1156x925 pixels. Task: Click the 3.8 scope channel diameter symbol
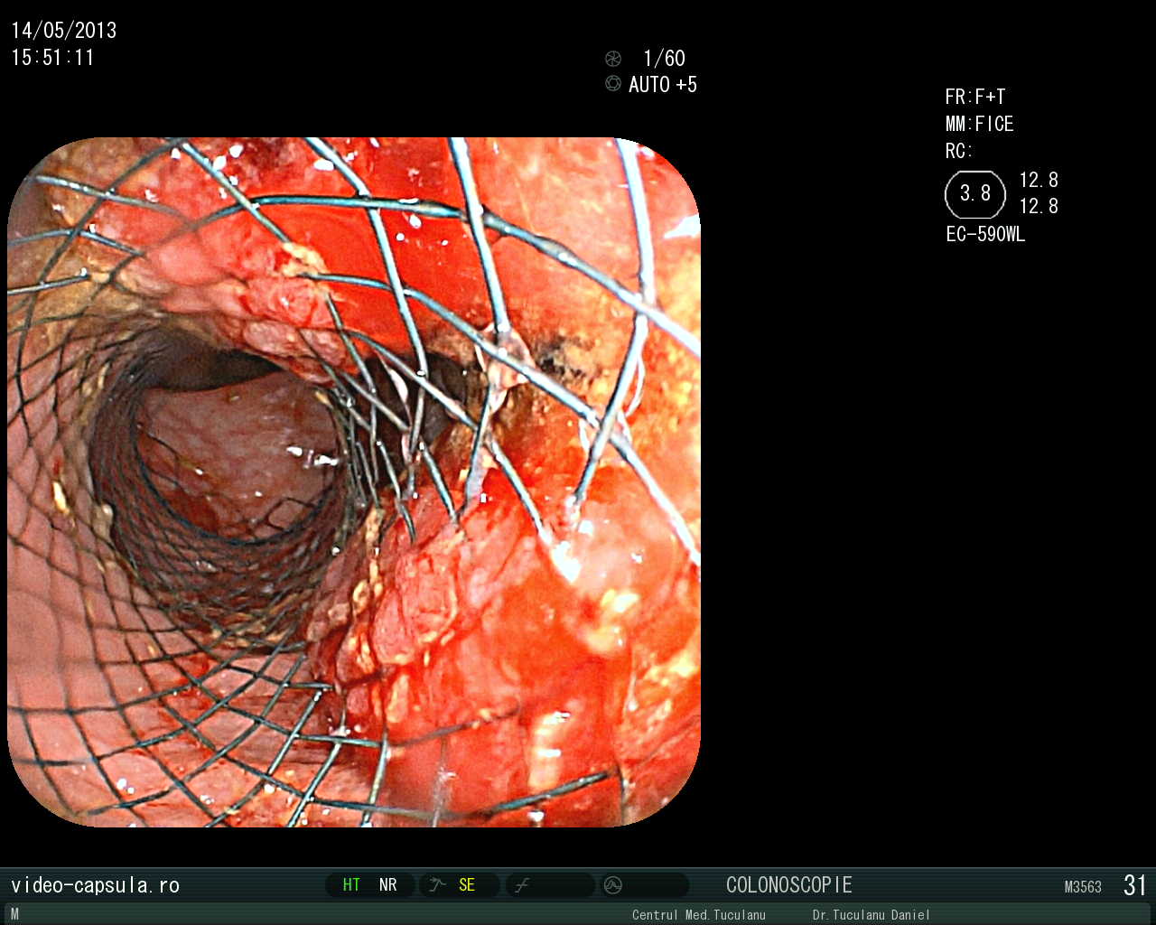[x=975, y=194]
